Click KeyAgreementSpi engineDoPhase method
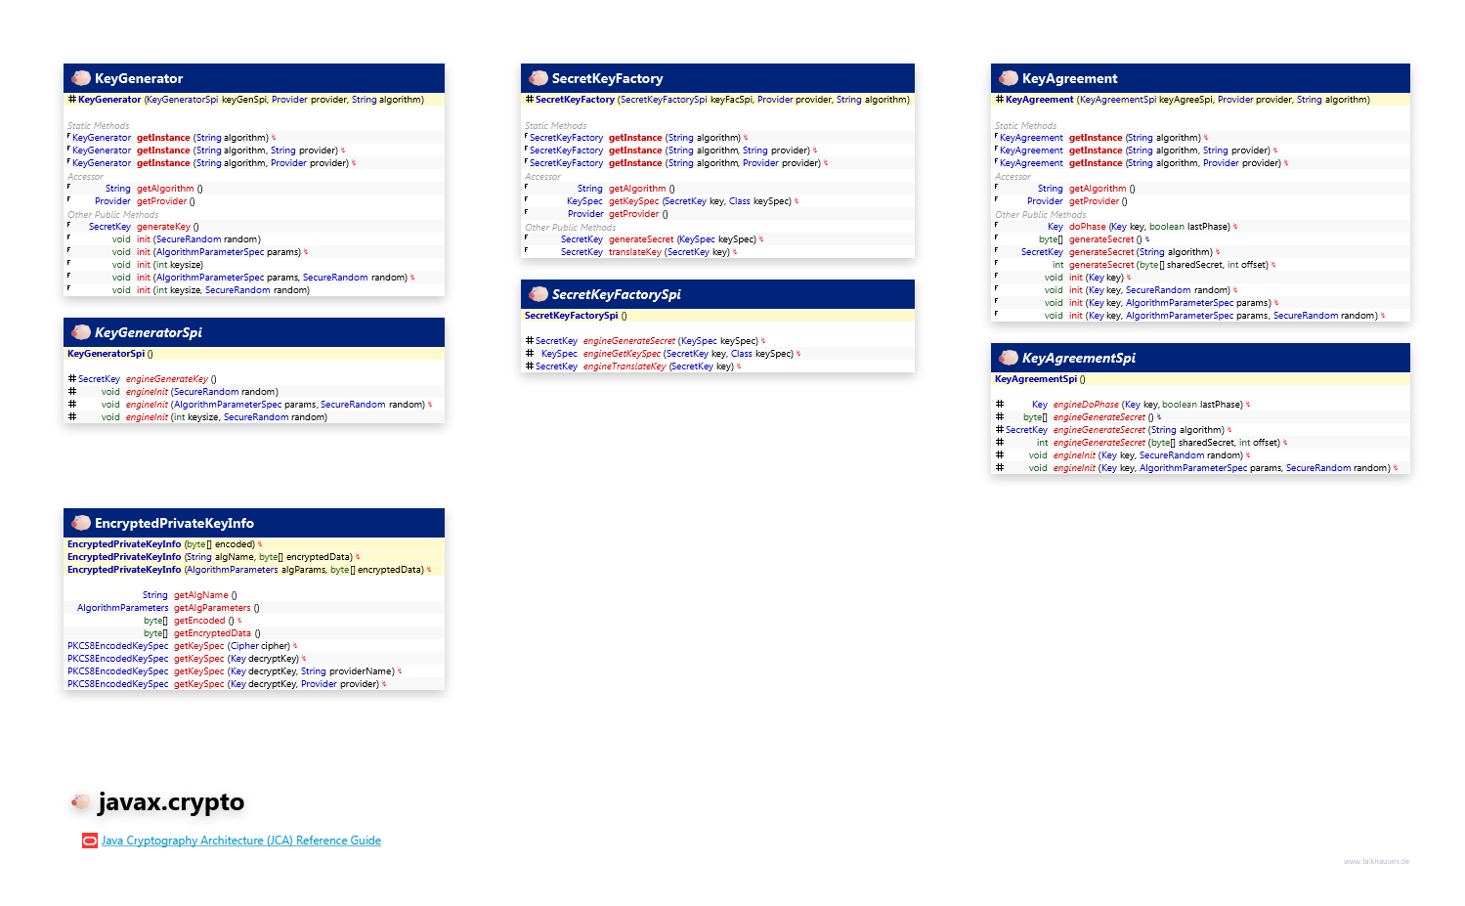Image resolution: width=1465 pixels, height=906 pixels. [x=1200, y=405]
